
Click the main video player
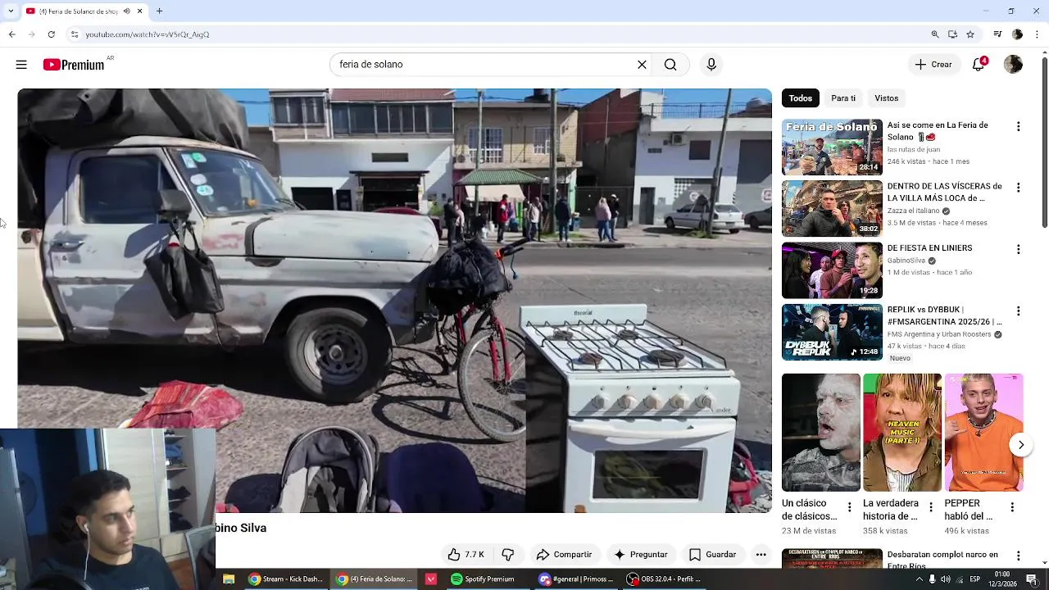394,301
